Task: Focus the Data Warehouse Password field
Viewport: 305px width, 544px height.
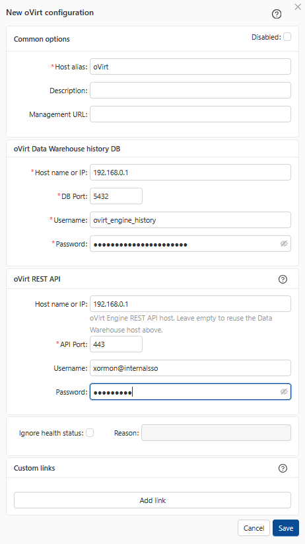Action: (x=190, y=243)
